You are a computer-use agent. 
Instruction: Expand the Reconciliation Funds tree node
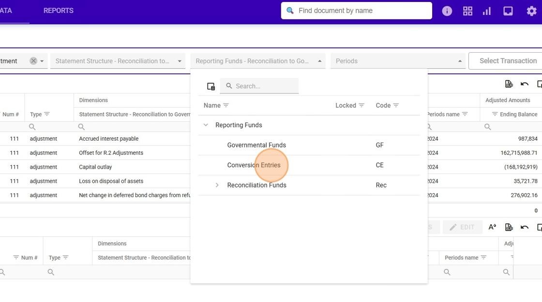tap(217, 185)
